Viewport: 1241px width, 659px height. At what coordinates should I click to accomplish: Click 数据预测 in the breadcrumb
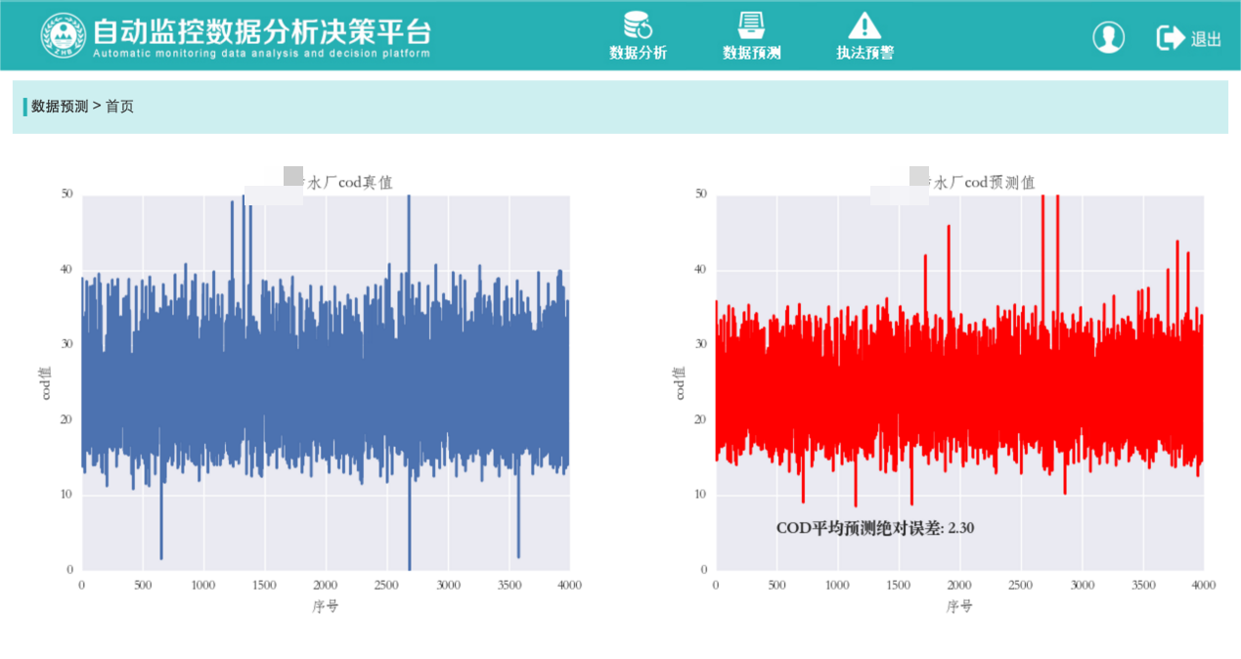click(x=60, y=107)
